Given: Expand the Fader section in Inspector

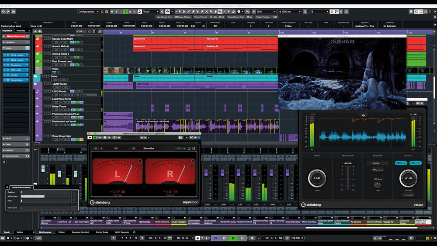Looking at the screenshot, I should coord(16,144).
